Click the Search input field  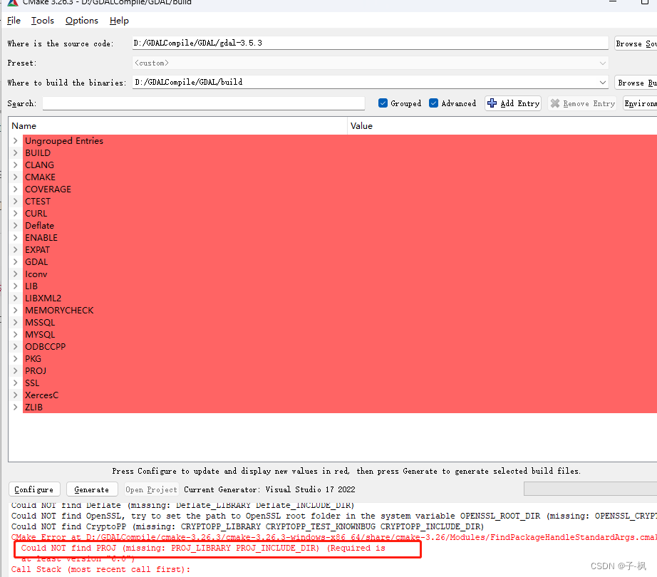tap(204, 103)
